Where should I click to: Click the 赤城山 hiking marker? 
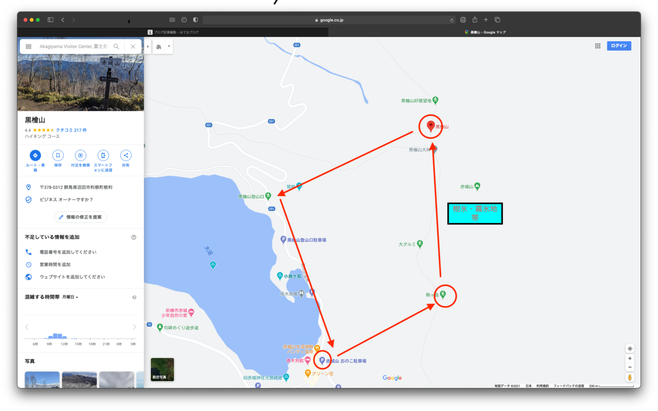tap(477, 186)
